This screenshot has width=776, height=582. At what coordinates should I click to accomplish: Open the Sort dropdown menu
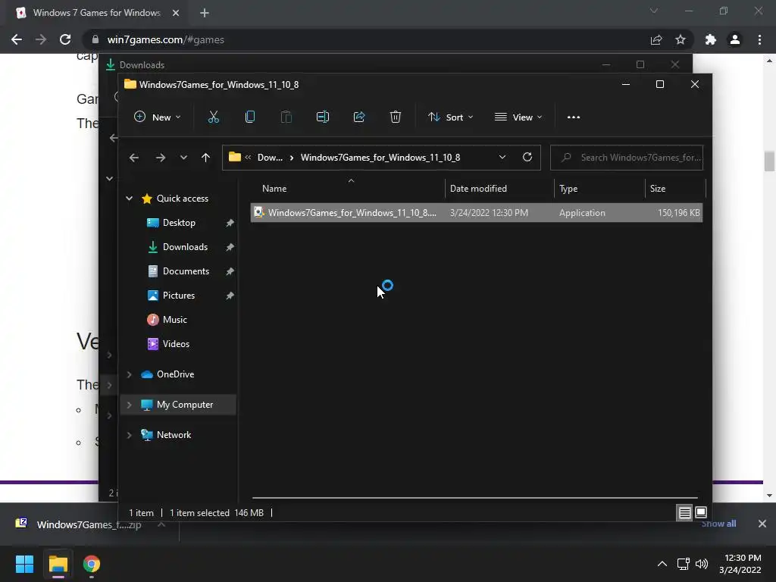pyautogui.click(x=450, y=117)
